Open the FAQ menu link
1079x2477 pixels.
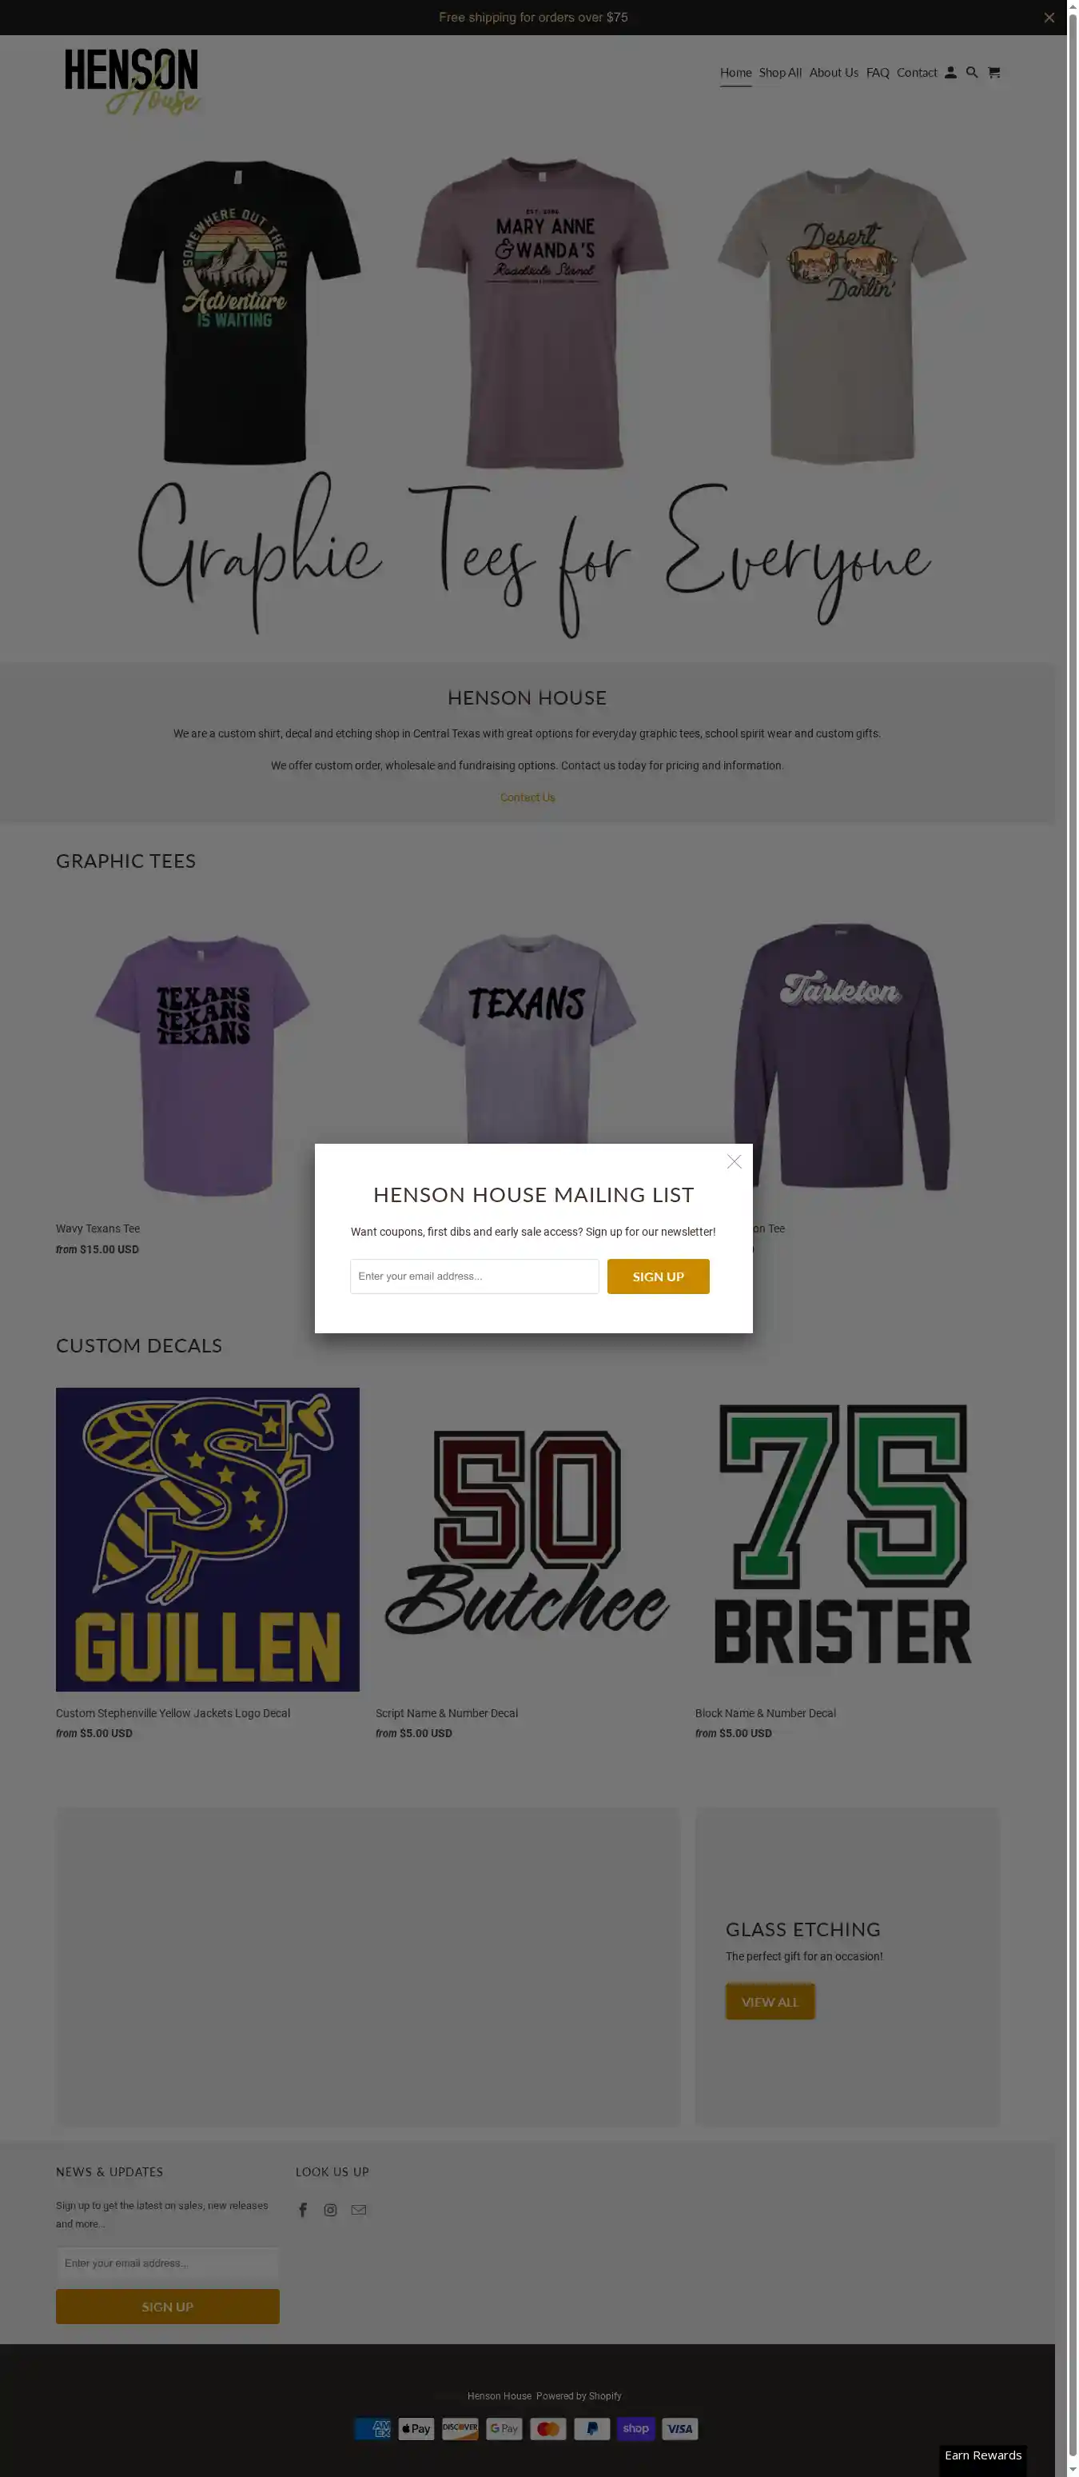(x=878, y=73)
